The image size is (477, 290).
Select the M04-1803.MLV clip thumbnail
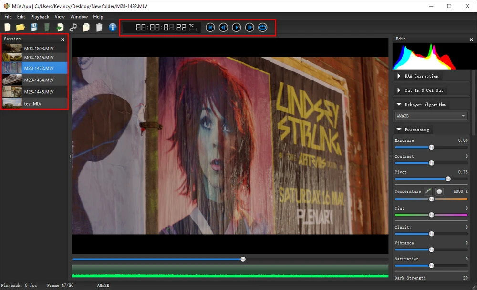click(x=12, y=48)
